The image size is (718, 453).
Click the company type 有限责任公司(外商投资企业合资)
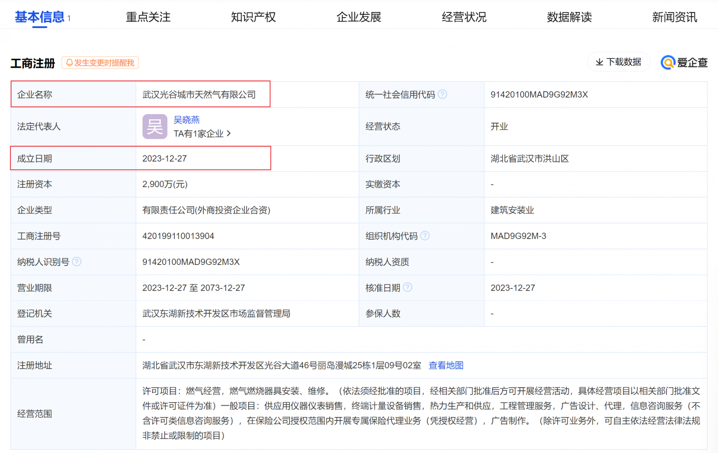[x=206, y=210]
